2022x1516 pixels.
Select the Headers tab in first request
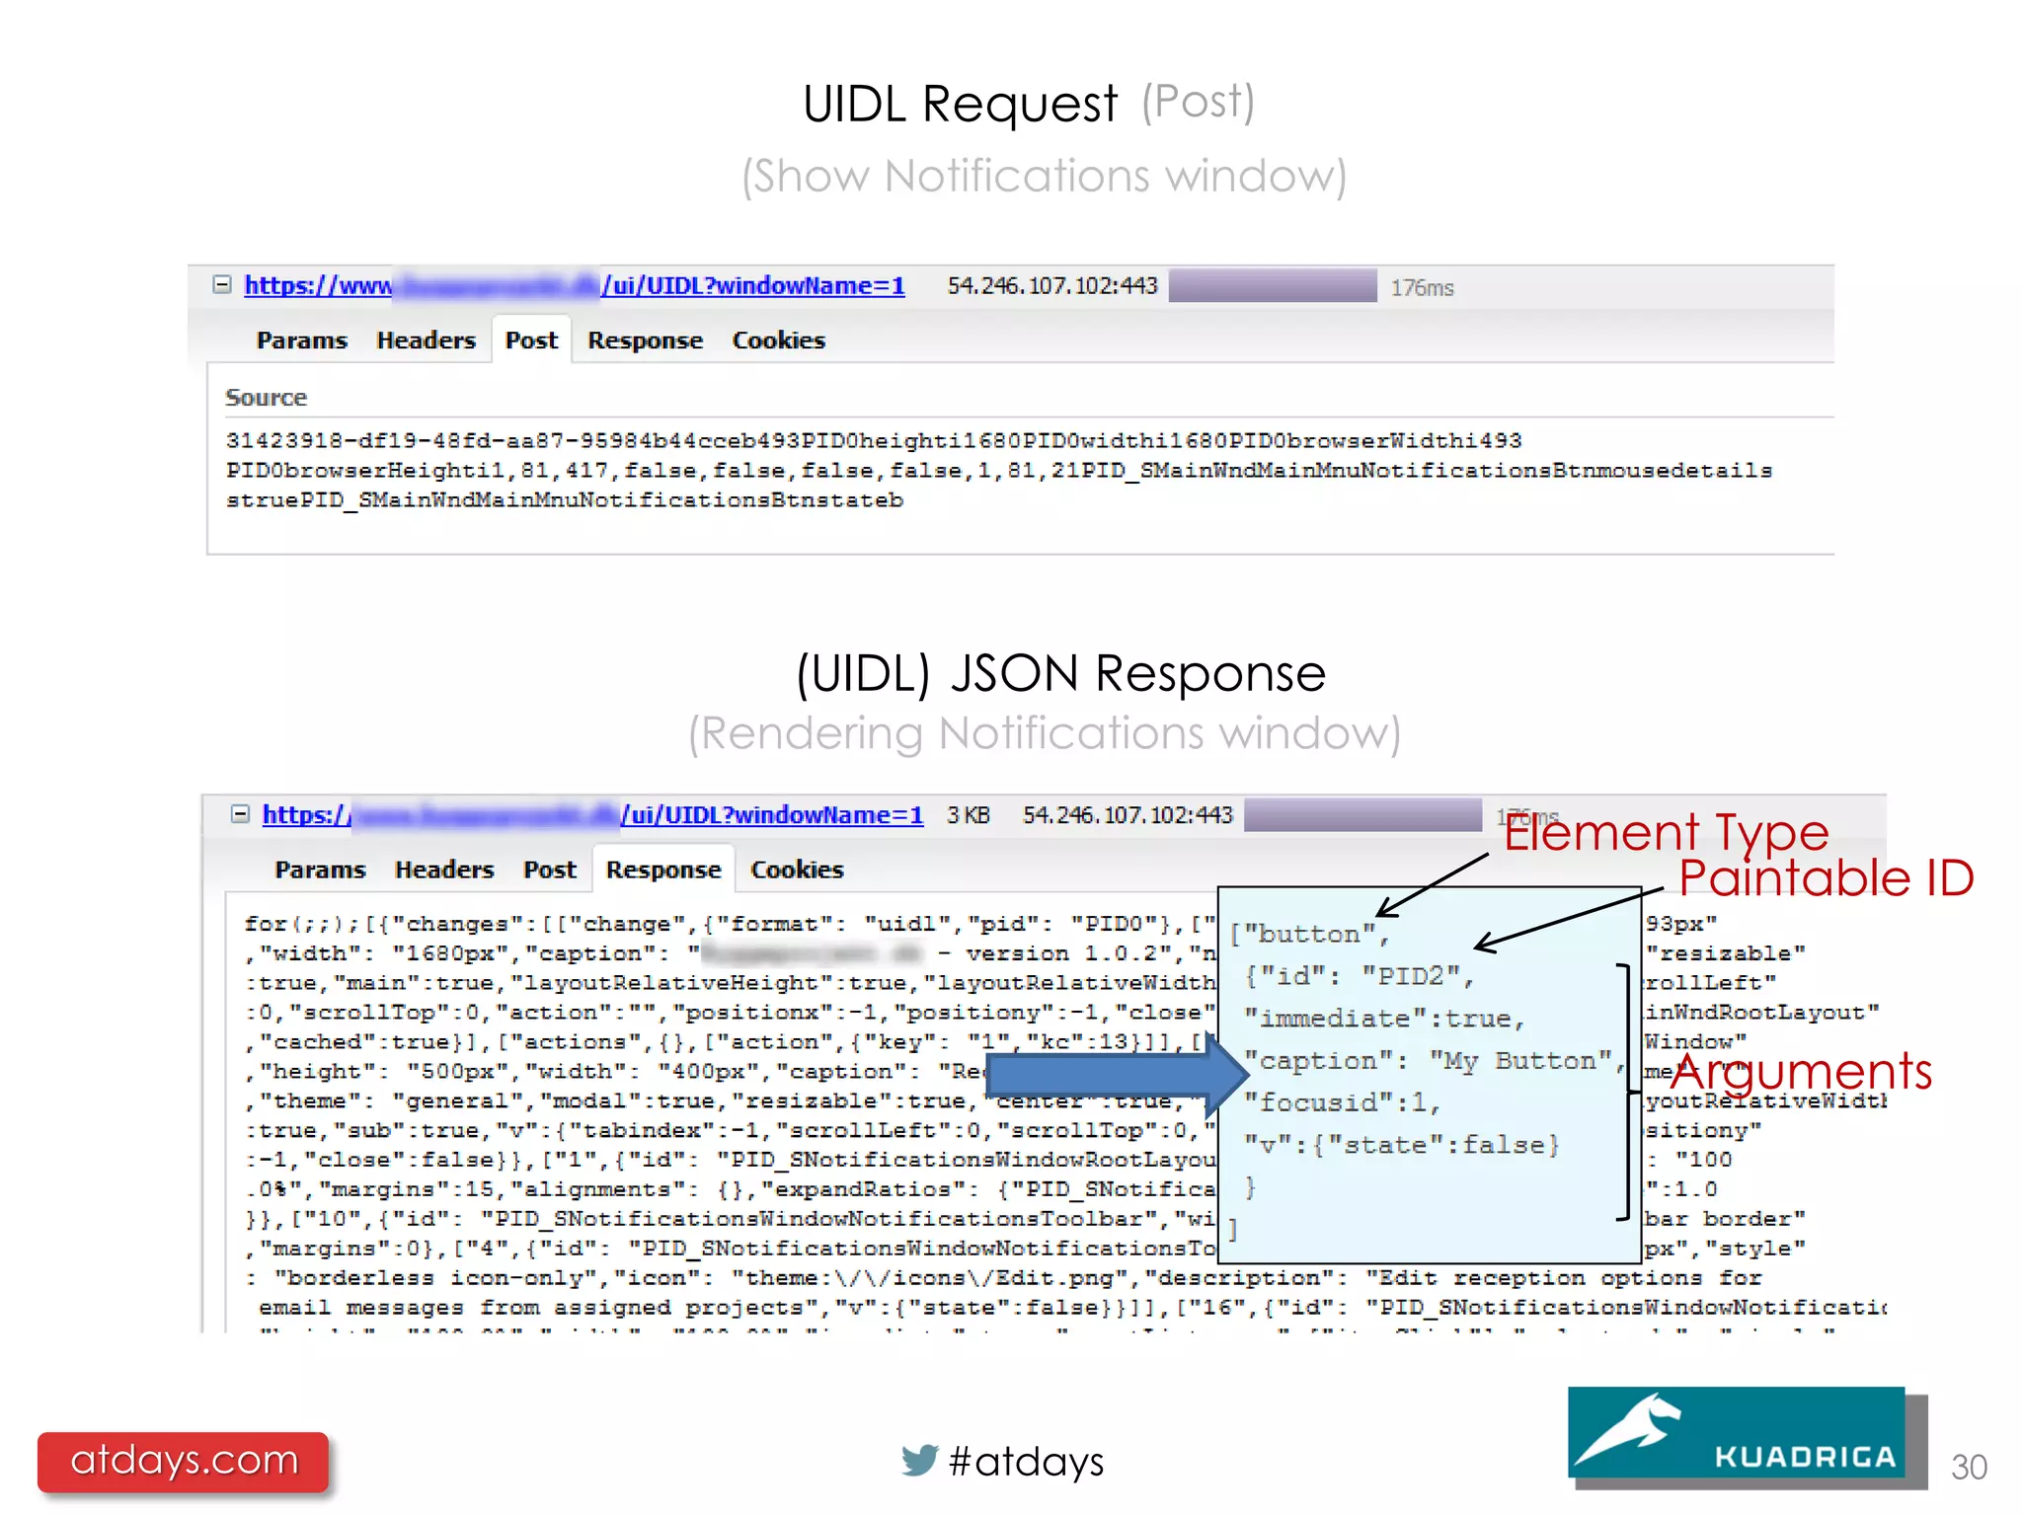[x=426, y=341]
